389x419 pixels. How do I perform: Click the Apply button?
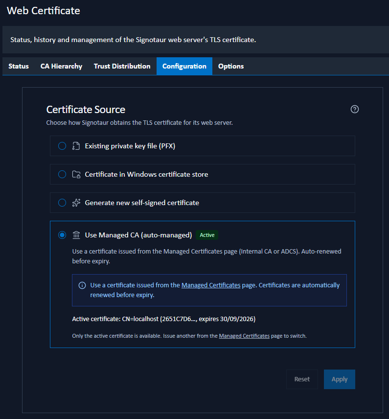339,379
